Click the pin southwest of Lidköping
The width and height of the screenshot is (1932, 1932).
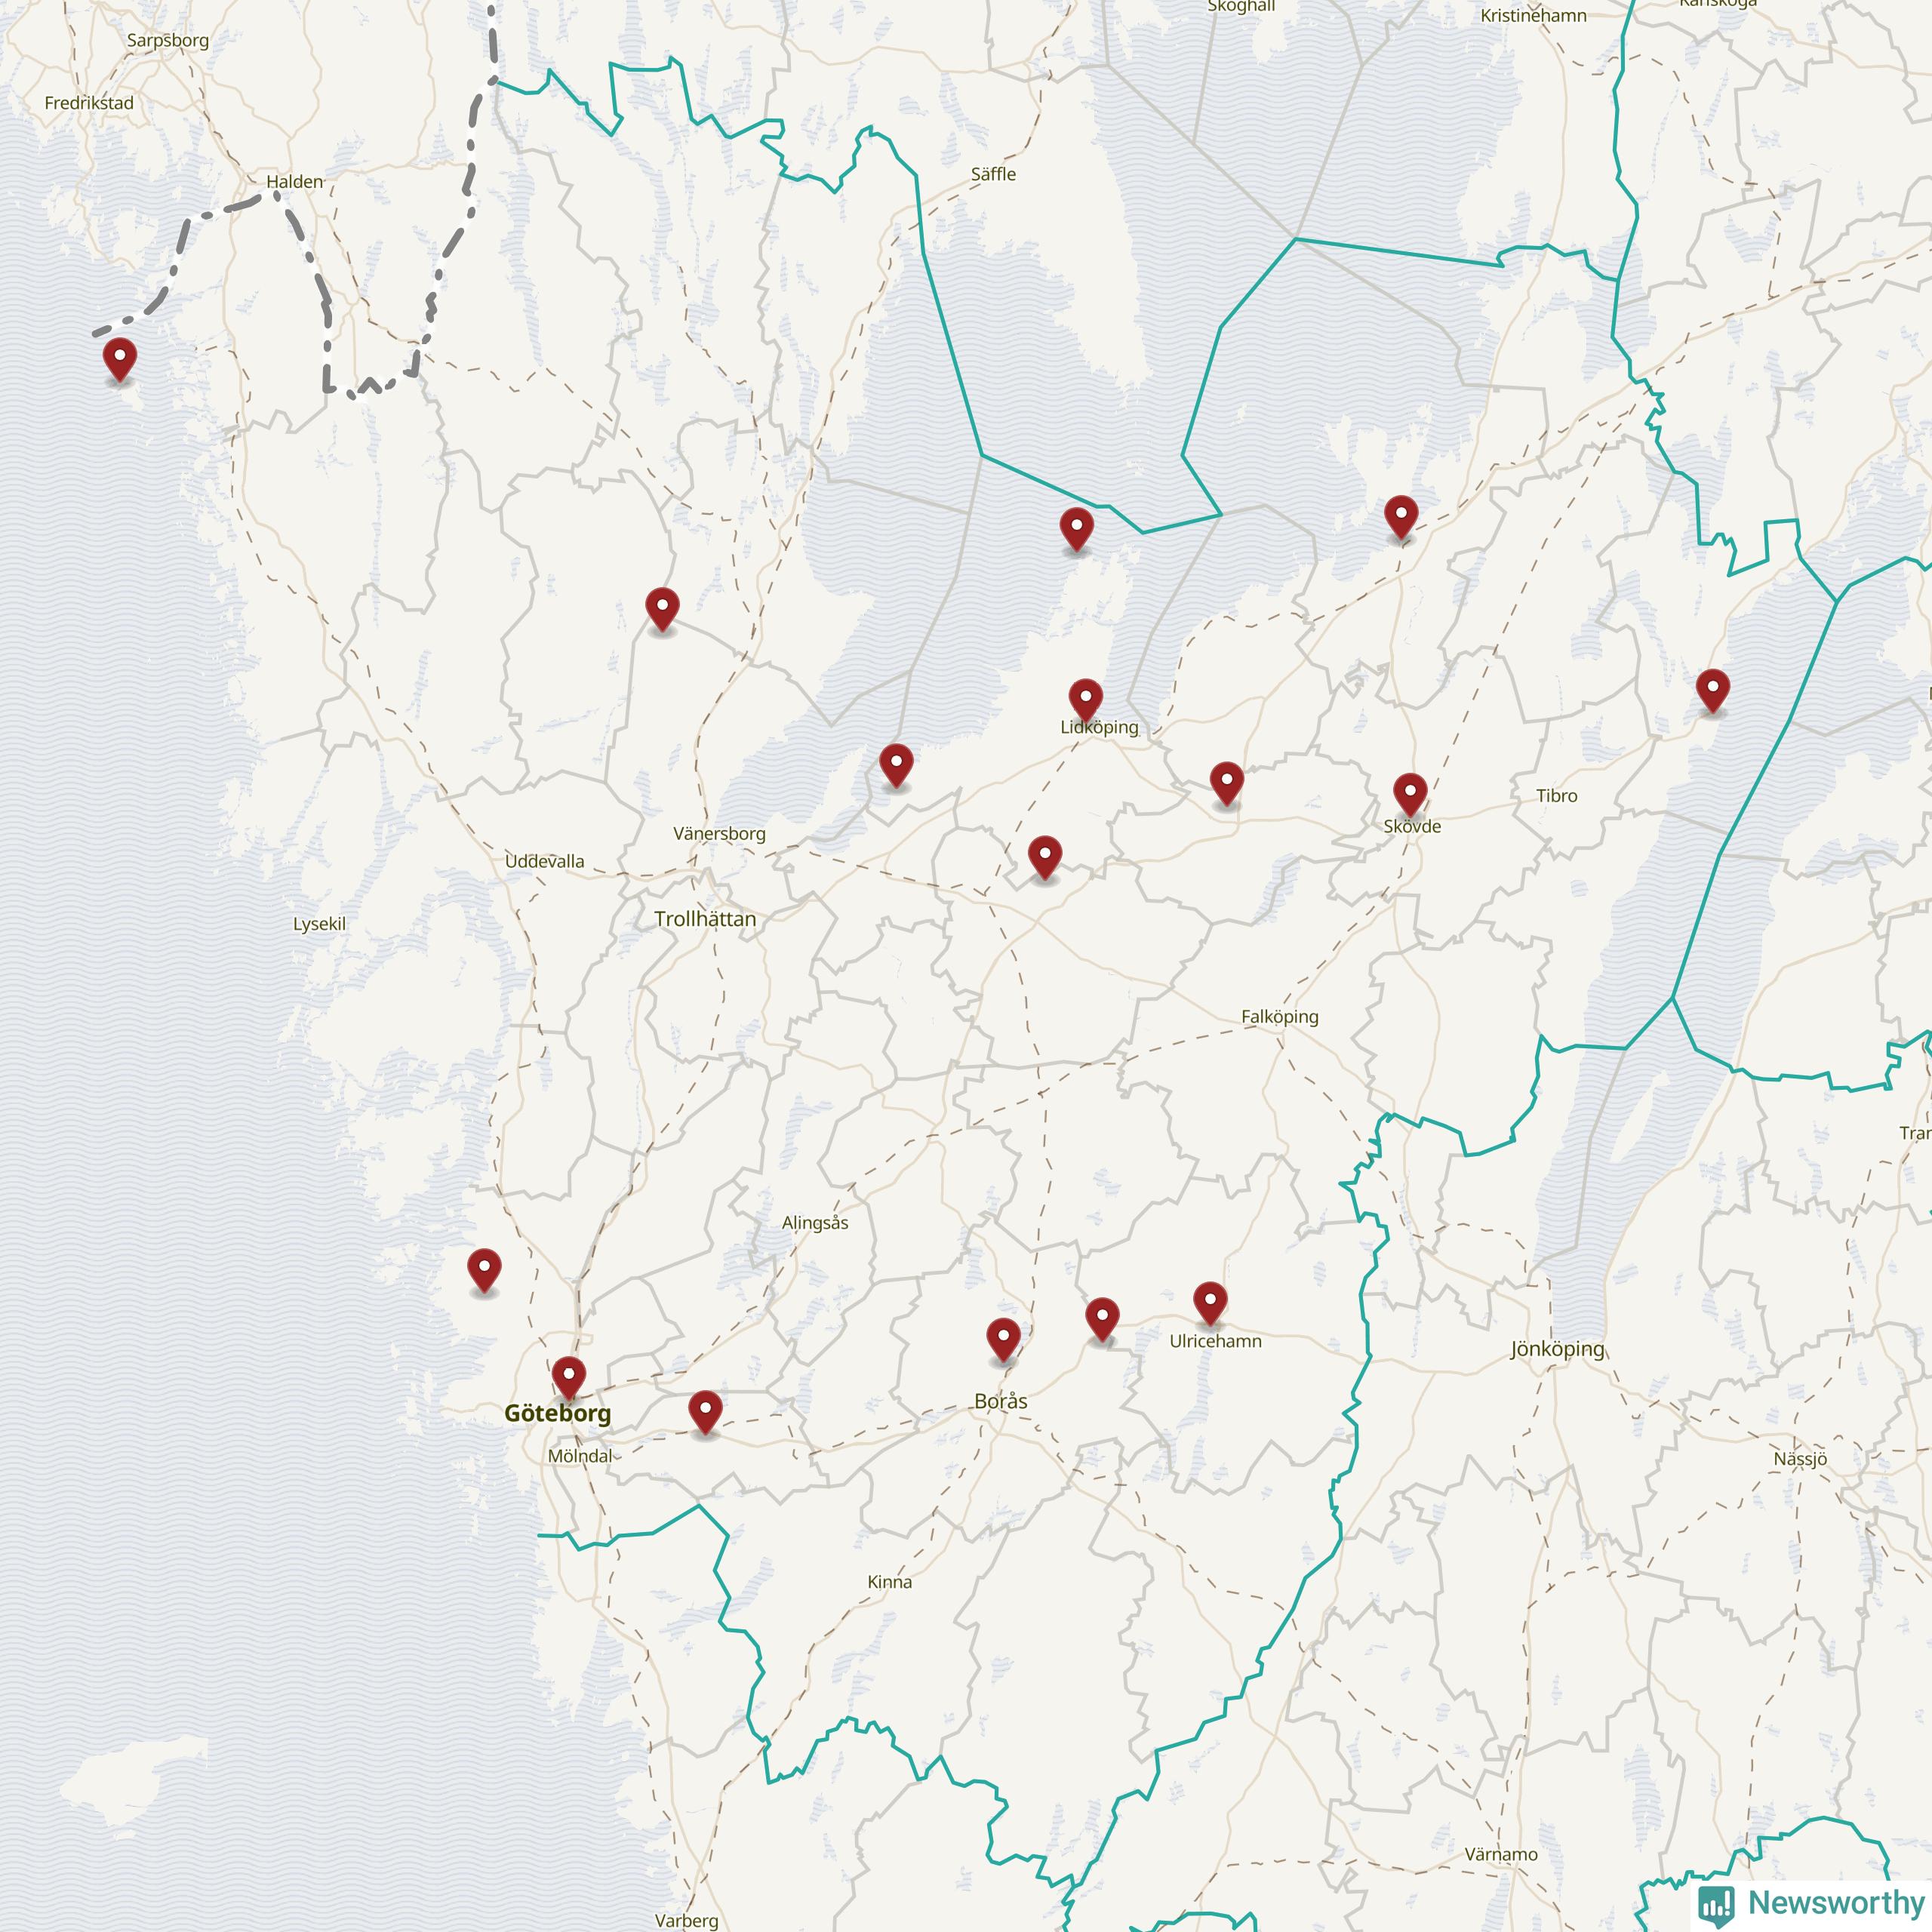click(x=1044, y=856)
